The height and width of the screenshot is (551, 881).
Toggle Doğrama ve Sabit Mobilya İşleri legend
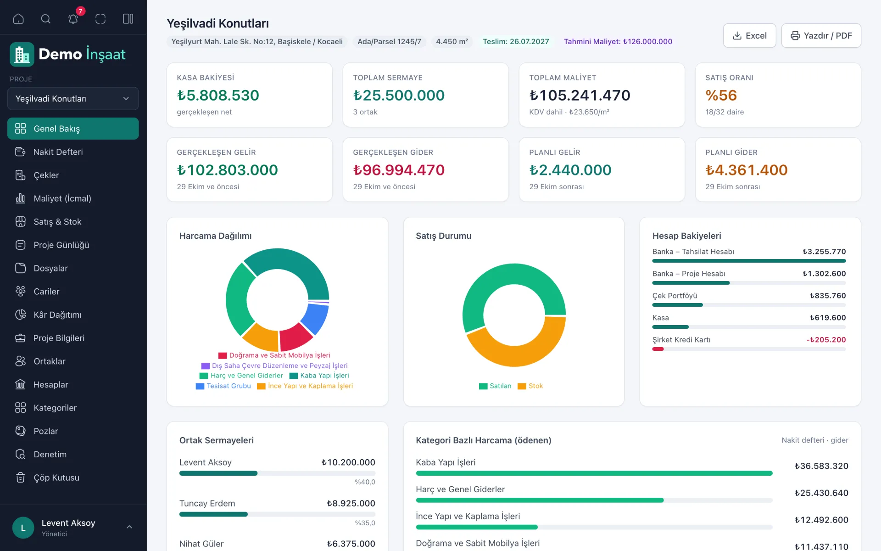[274, 355]
